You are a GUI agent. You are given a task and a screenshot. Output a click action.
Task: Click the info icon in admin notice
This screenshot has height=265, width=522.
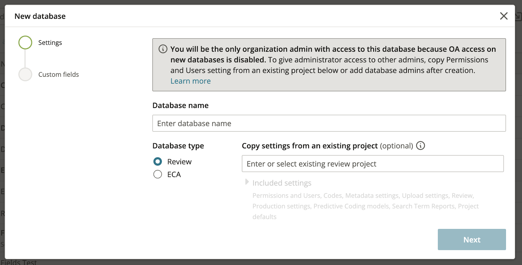tap(163, 49)
